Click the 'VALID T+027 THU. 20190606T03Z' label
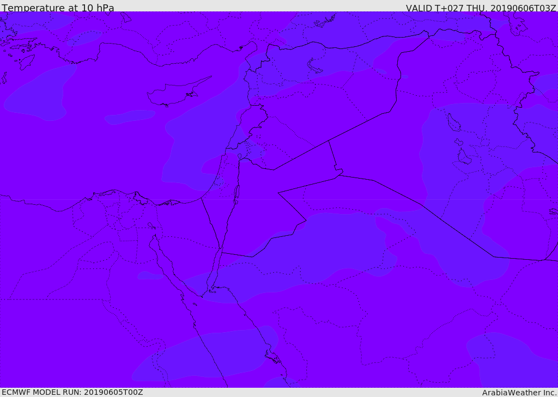558x397 pixels. (481, 8)
